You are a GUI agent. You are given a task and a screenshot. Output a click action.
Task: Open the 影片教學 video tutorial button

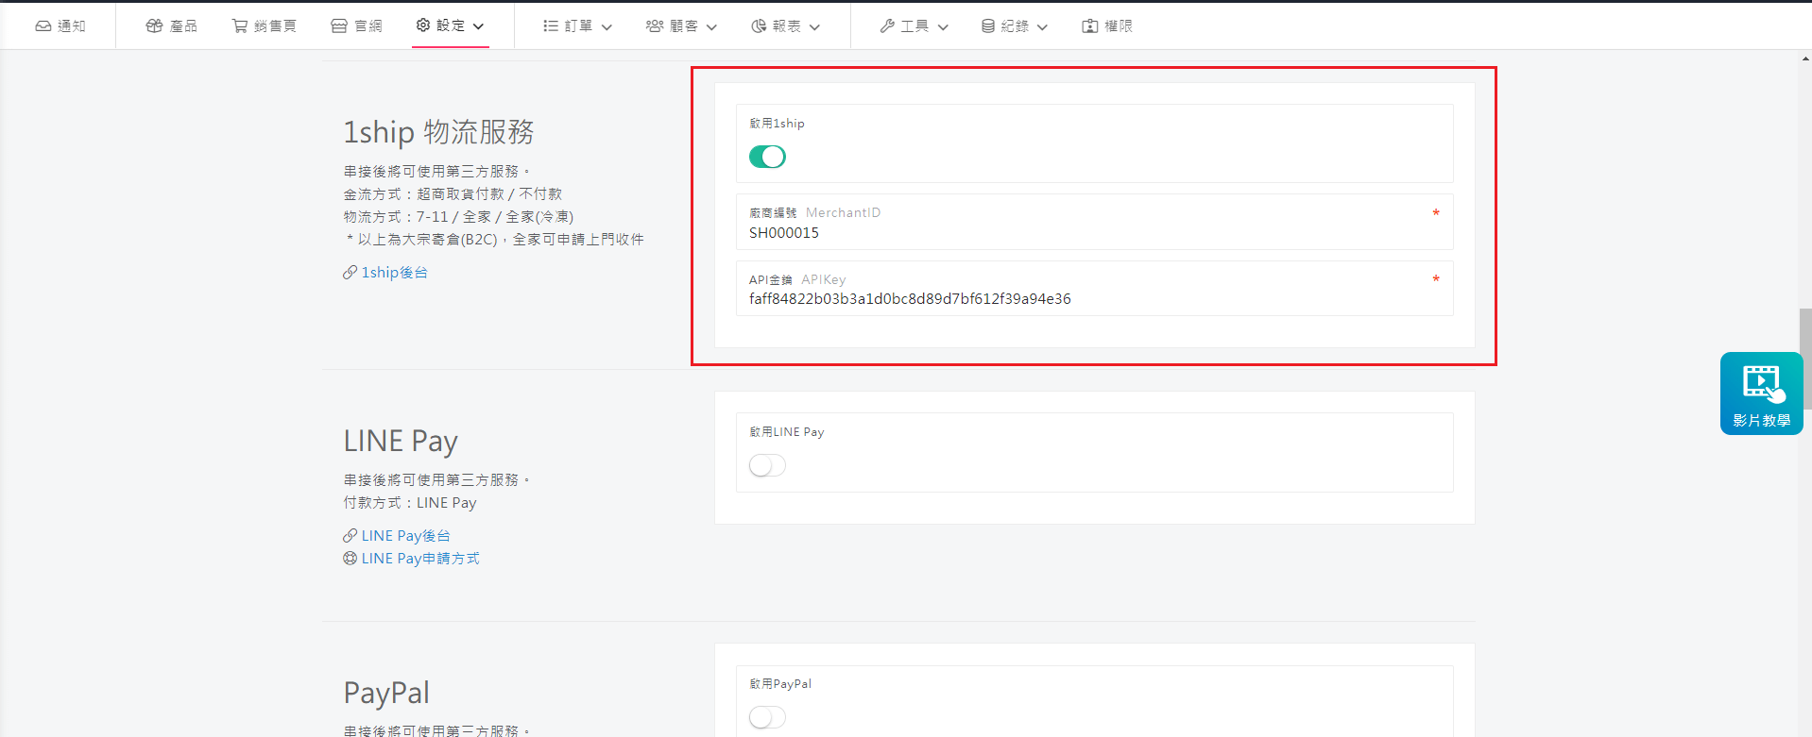pos(1761,394)
